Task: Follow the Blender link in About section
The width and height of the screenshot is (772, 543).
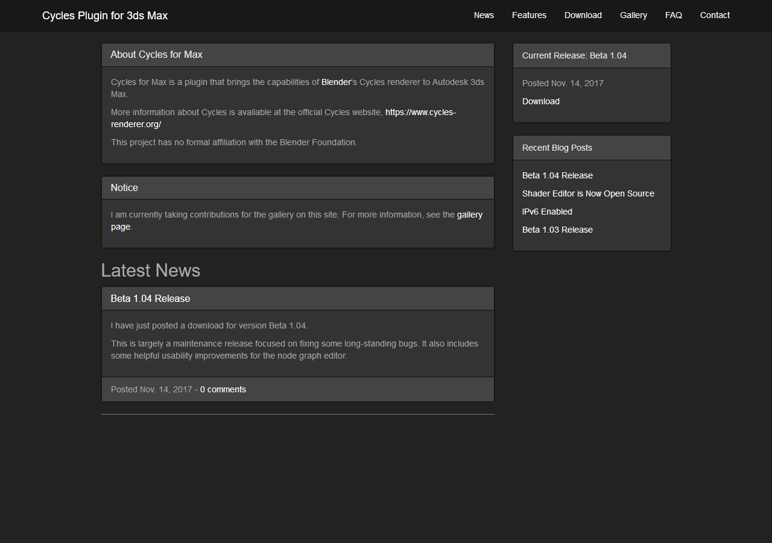Action: point(336,82)
